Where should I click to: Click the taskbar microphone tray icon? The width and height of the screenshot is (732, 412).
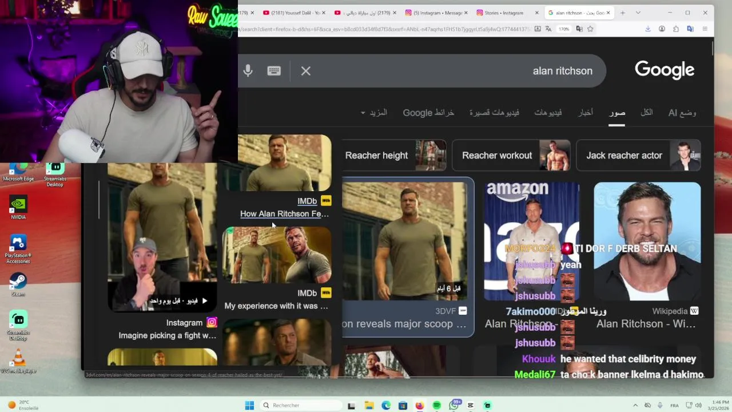(660, 405)
